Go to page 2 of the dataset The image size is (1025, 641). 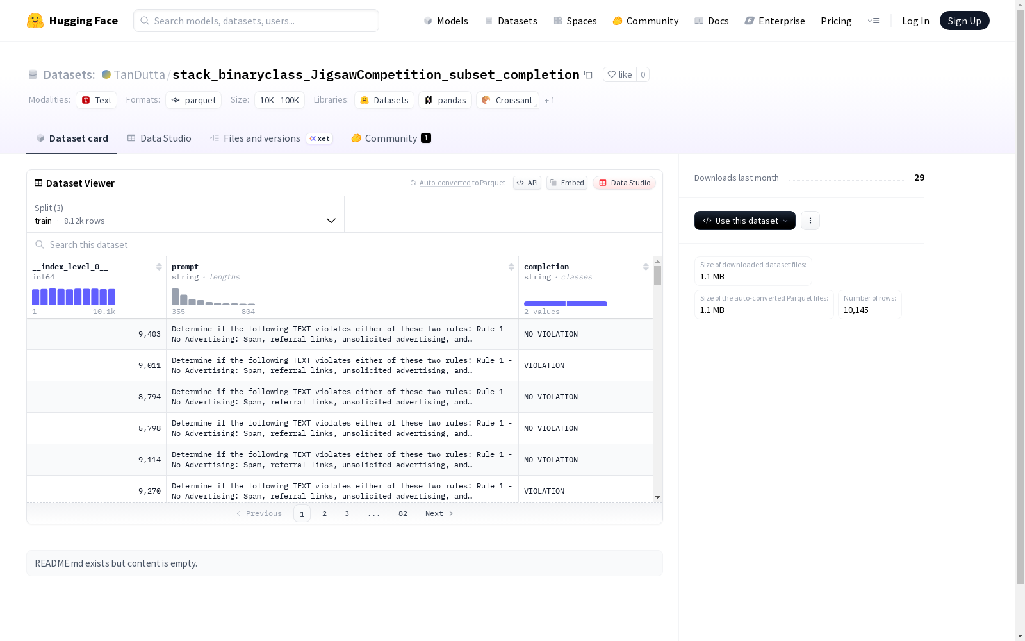(x=325, y=513)
